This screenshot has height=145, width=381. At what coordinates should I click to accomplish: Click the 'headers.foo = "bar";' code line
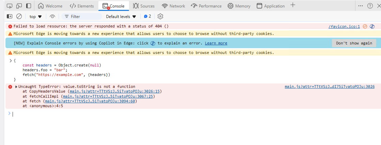click(x=45, y=70)
